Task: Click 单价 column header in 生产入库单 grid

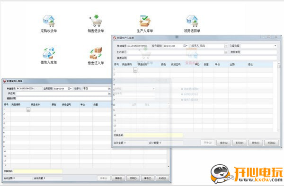Action: pyautogui.click(x=217, y=65)
